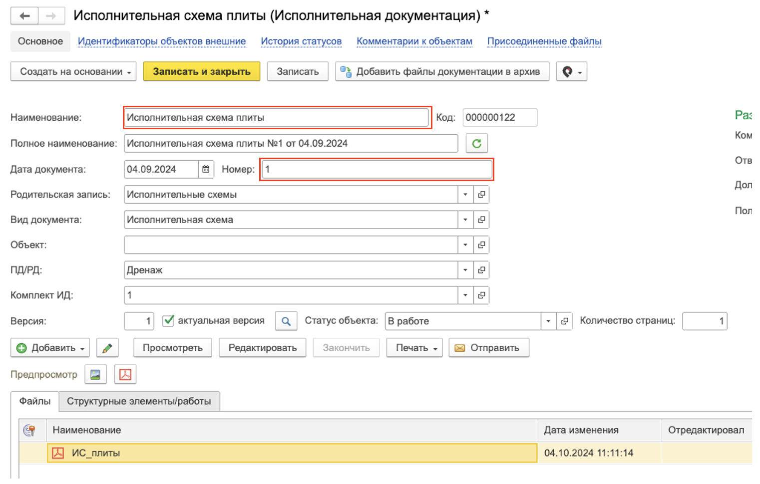
Task: Open the Объект linked record
Action: pyautogui.click(x=481, y=245)
